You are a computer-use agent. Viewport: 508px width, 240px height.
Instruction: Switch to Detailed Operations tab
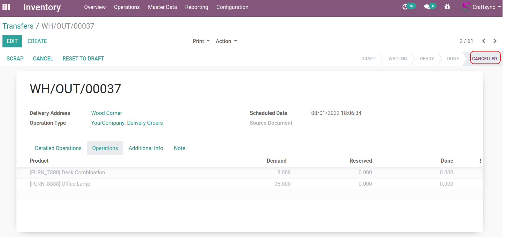[58, 148]
